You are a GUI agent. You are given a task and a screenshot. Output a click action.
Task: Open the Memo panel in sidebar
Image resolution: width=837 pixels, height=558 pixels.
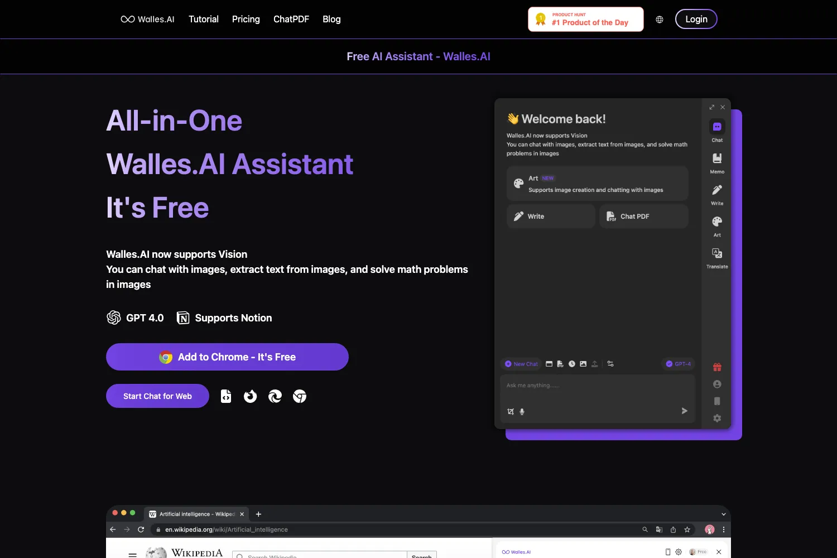(717, 162)
